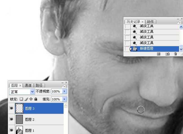Switch to the 通道 tab
183x134 pixels.
(x=28, y=85)
